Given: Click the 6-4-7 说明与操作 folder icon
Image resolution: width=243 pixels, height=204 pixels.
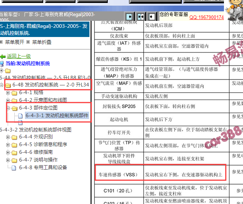Looking at the screenshot, I should 14,160.
